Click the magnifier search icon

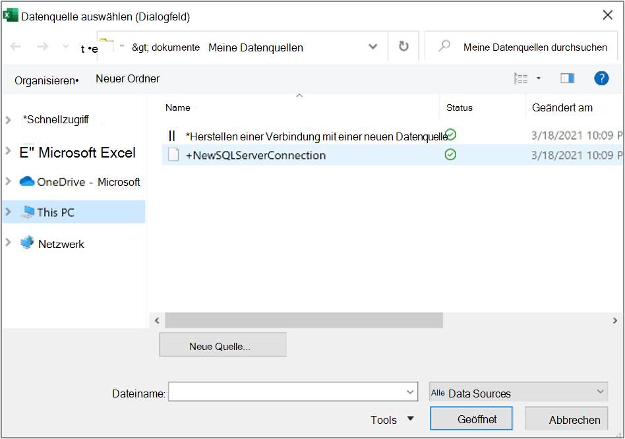[444, 46]
